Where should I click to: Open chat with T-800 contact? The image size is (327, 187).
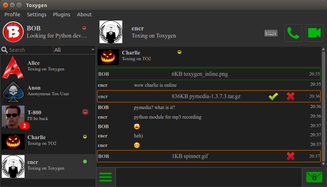click(x=48, y=117)
